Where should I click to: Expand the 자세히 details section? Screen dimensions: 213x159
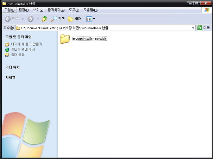click(11, 77)
